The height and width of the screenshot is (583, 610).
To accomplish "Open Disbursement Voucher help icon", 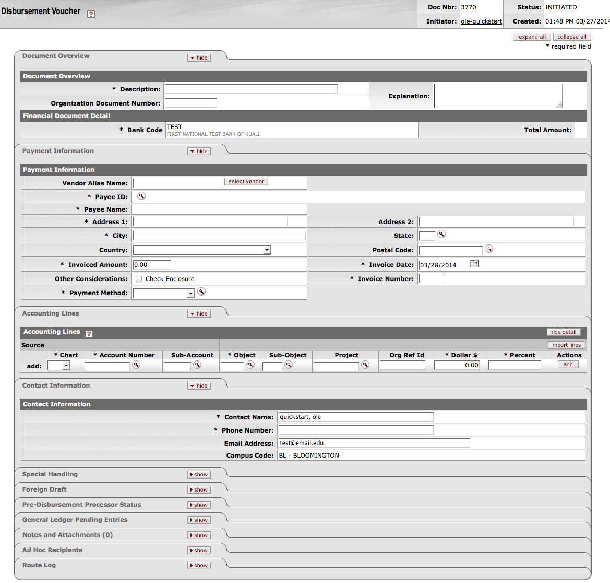I will (x=91, y=14).
